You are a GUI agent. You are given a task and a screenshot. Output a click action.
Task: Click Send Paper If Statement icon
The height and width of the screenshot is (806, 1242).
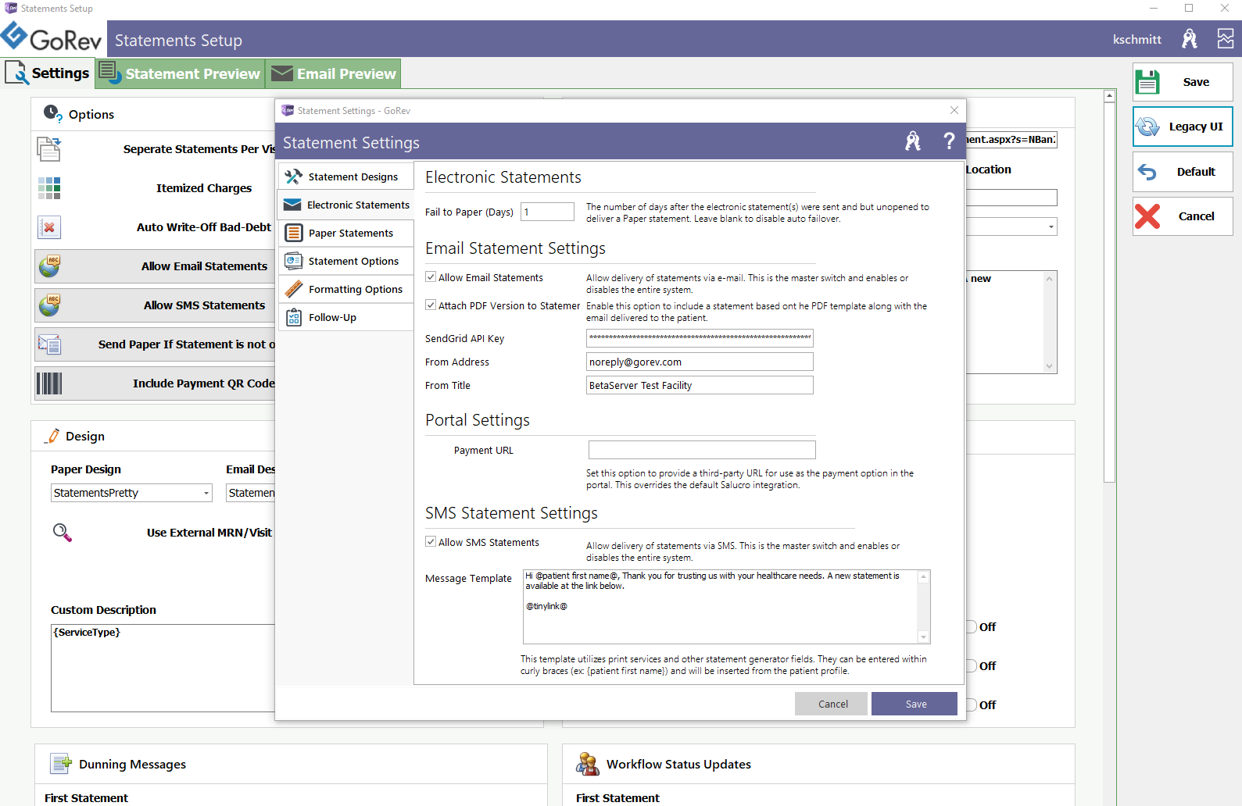tap(49, 344)
